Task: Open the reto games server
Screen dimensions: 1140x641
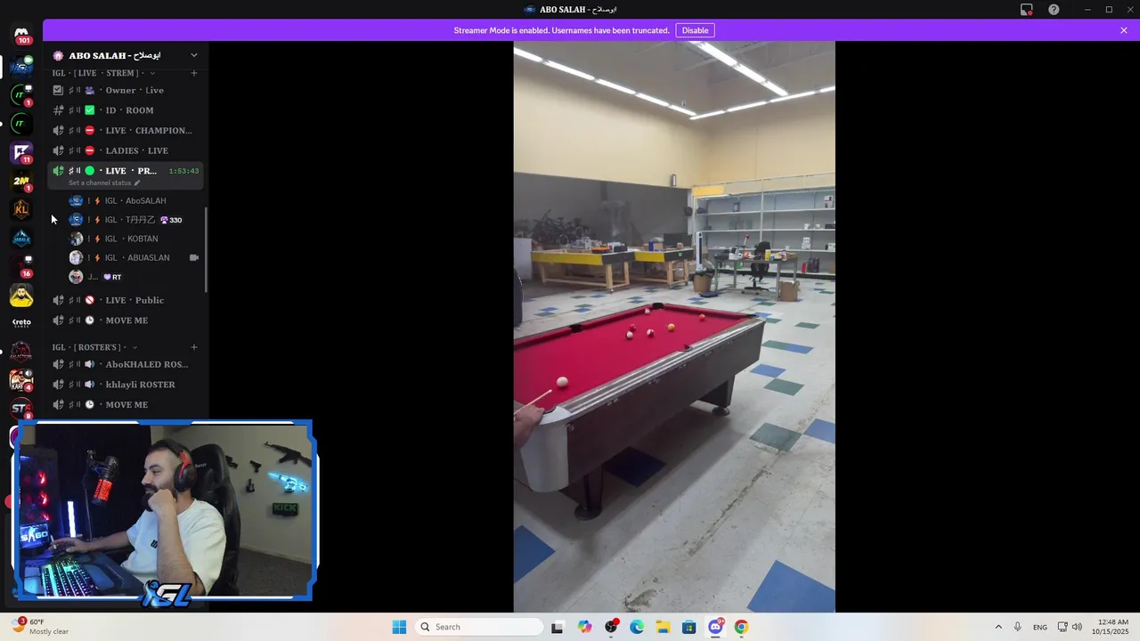Action: click(x=21, y=323)
